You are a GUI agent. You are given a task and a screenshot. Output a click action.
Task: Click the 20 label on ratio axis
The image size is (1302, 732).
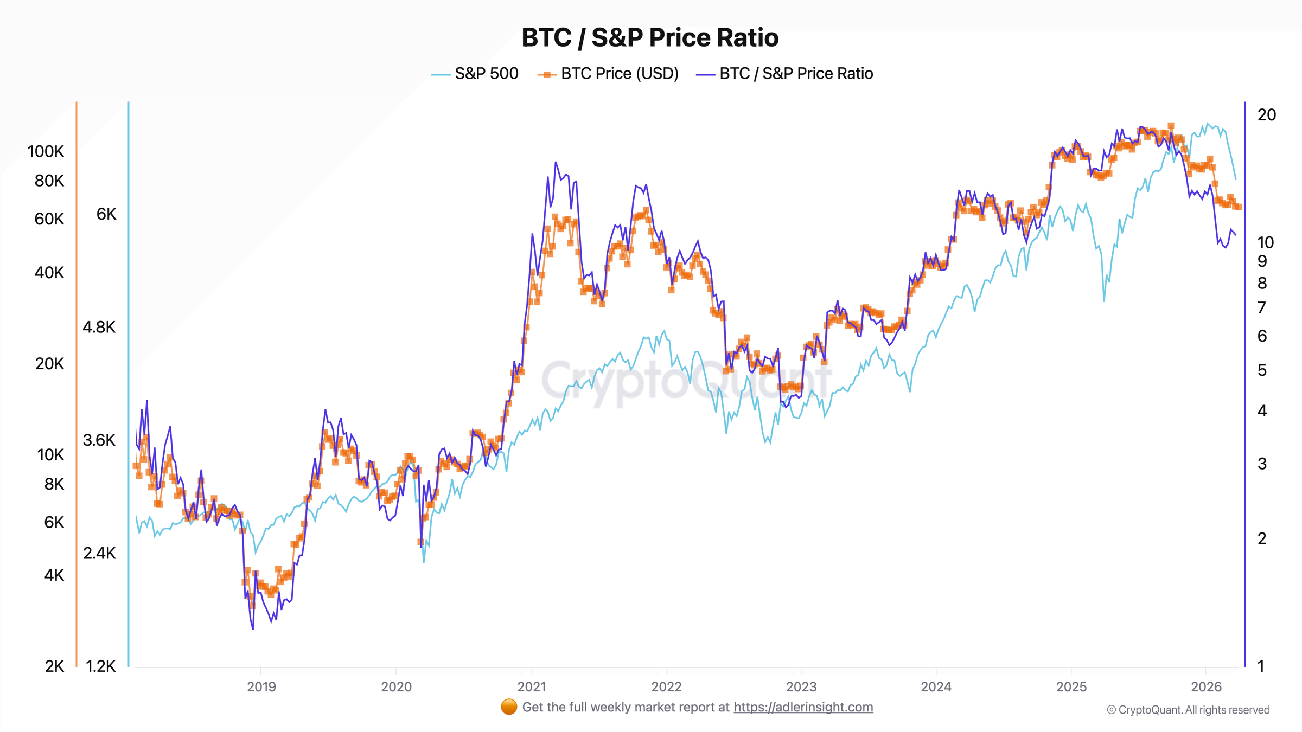pyautogui.click(x=1267, y=115)
